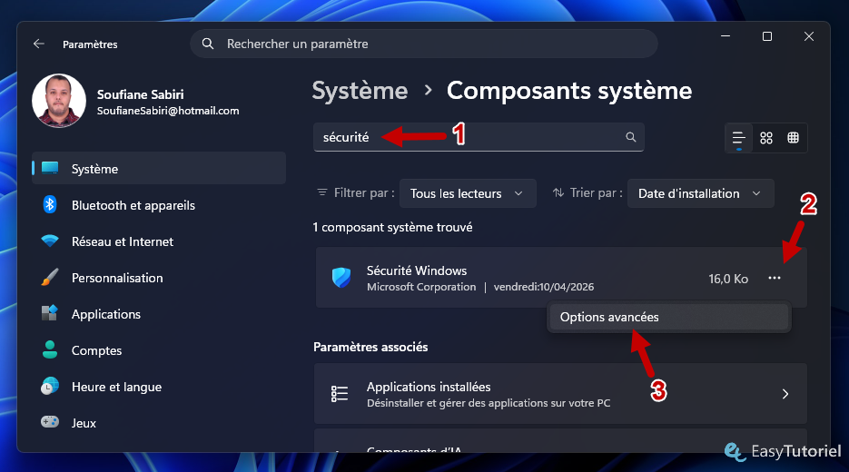Image resolution: width=849 pixels, height=472 pixels.
Task: Click the 1 composant système trouvé text
Action: [x=392, y=227]
